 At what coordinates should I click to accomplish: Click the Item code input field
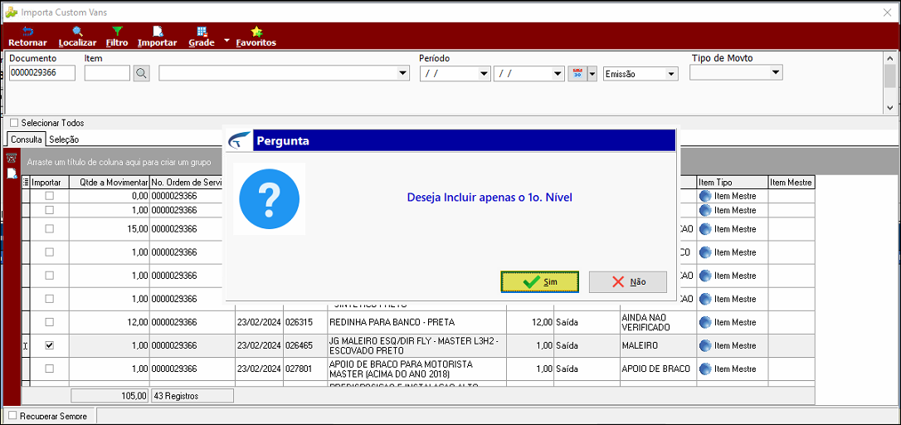click(108, 73)
